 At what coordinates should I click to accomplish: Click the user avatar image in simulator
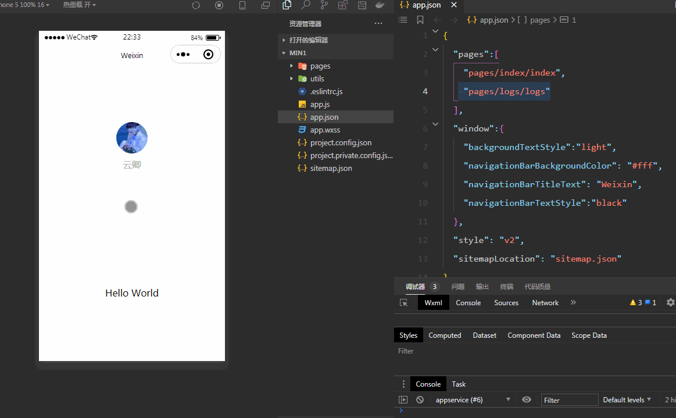click(132, 138)
